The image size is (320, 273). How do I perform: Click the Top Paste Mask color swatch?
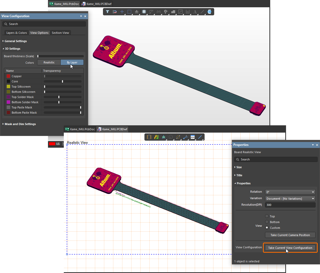[x=8, y=107]
